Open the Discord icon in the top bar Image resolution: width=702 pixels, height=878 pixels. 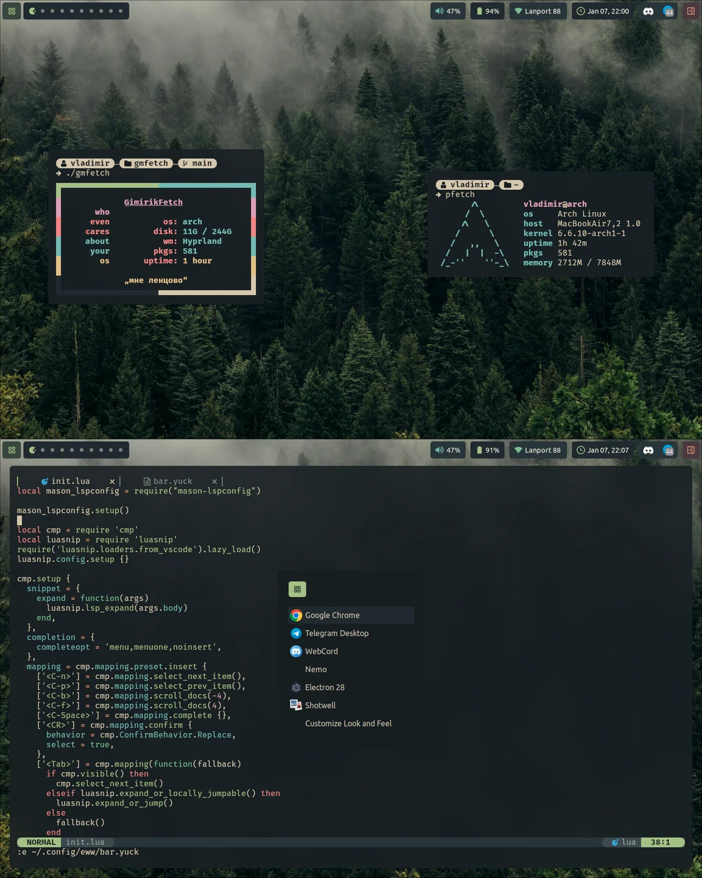click(648, 11)
